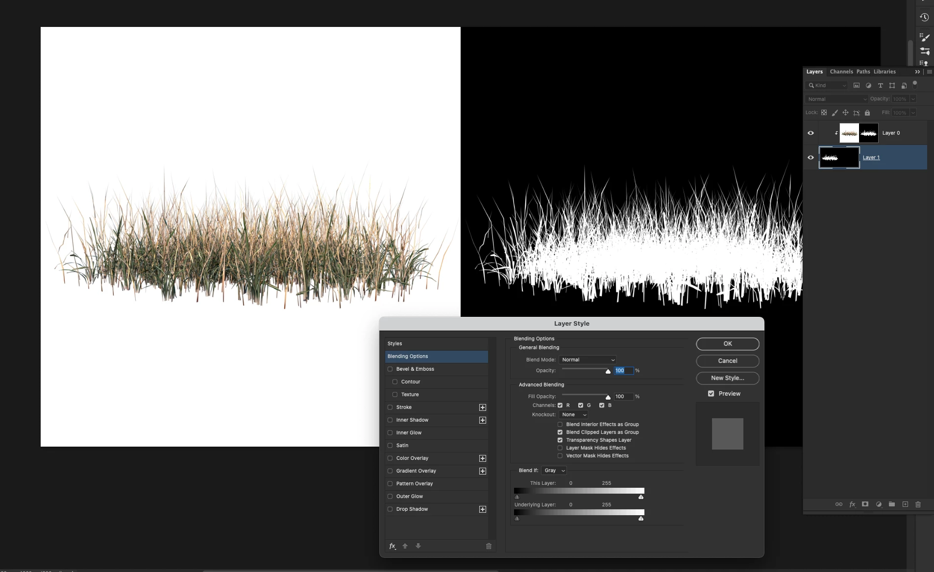Open Layers panel blend mode dropdown
The image size is (934, 572).
click(x=836, y=99)
